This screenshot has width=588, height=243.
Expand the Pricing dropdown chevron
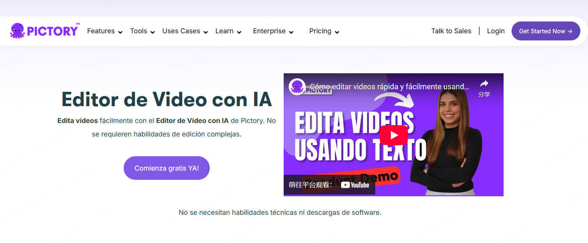337,32
